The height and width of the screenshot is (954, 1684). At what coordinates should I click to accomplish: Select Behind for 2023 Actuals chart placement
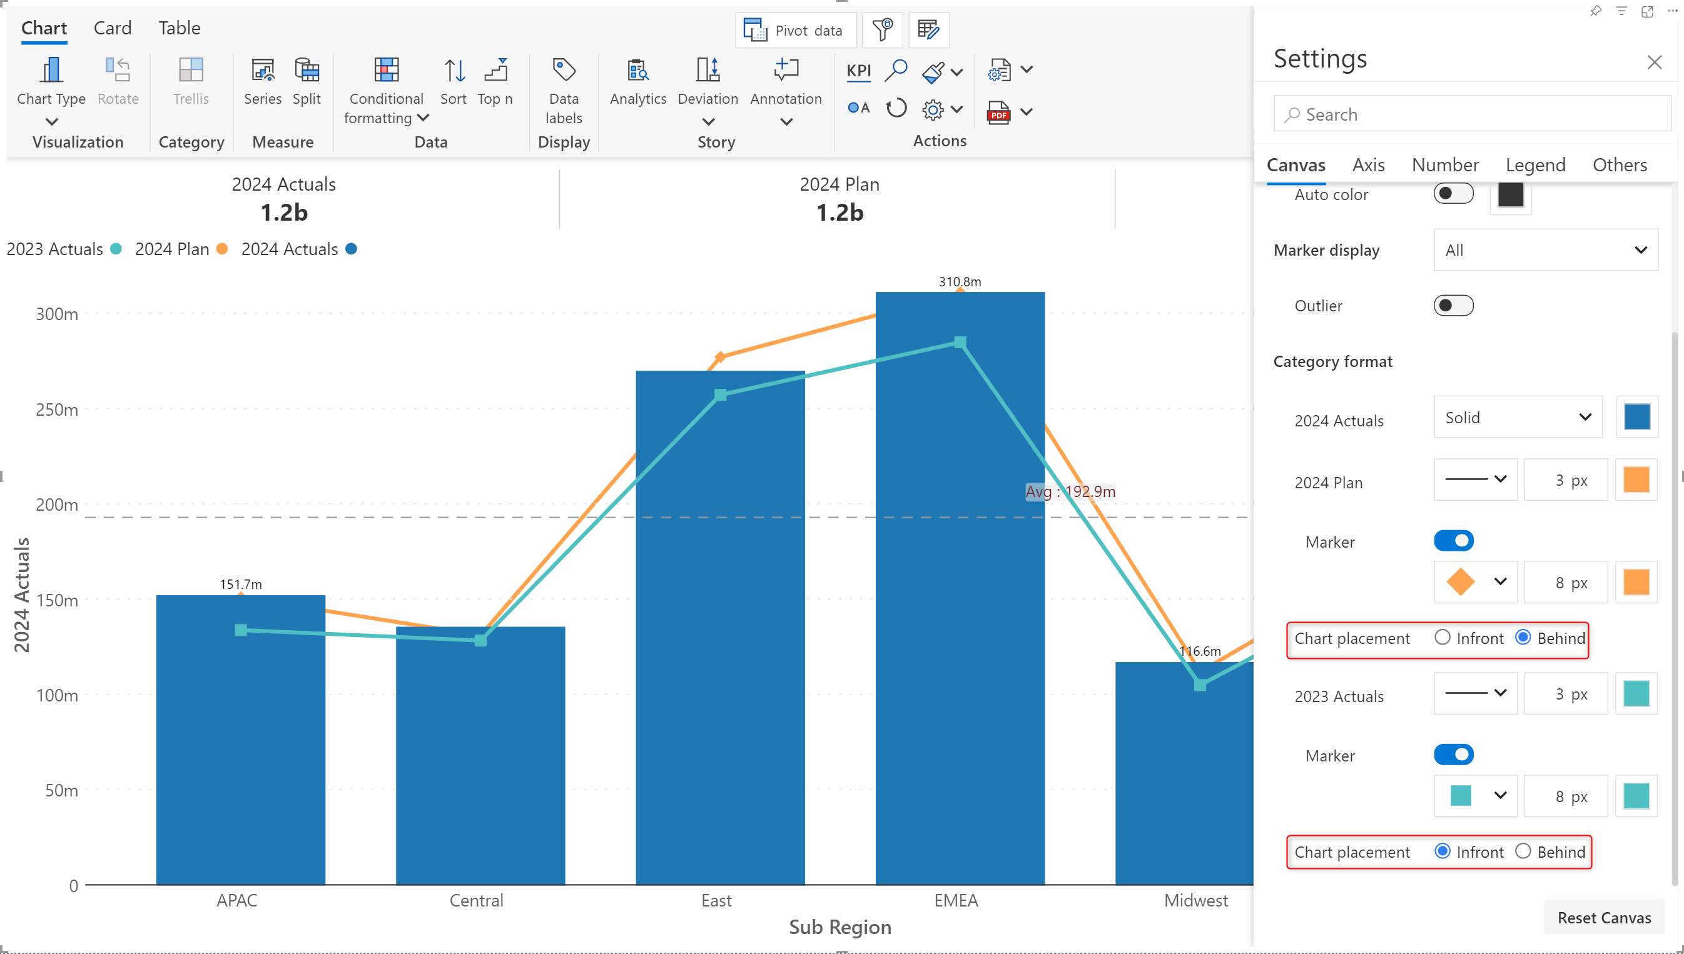[1523, 851]
